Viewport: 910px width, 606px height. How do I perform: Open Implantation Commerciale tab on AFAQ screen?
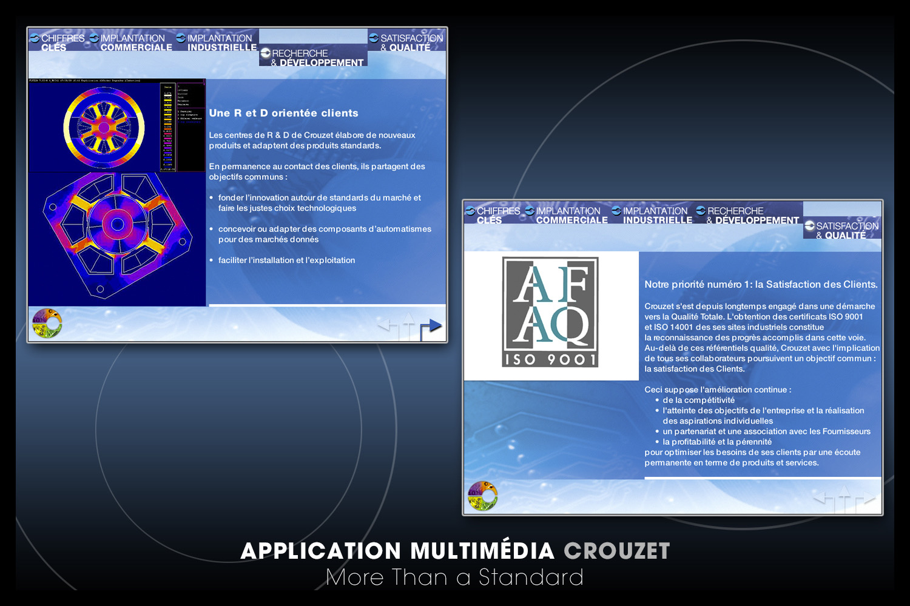coord(567,215)
